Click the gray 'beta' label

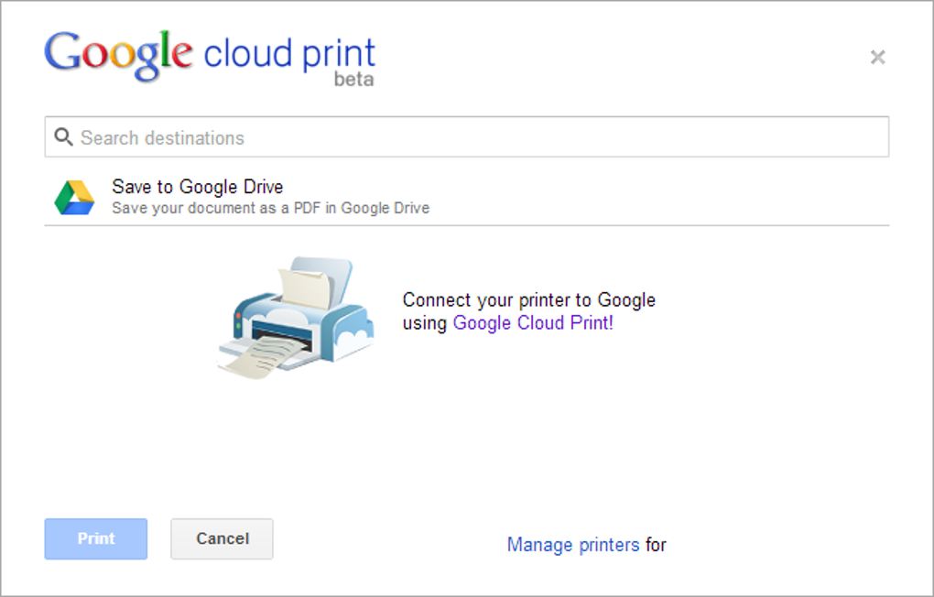pyautogui.click(x=353, y=80)
